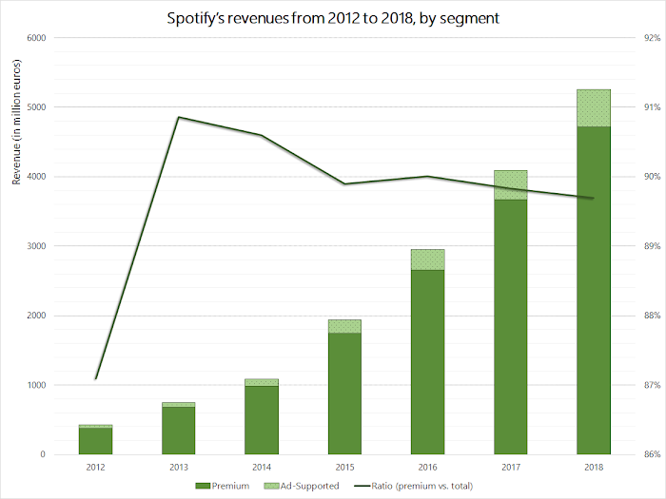Select the Premium legend color swatch
This screenshot has height=499, width=666.
tap(203, 486)
